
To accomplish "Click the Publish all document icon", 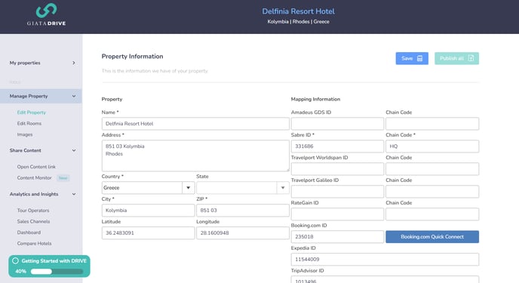I will click(471, 59).
